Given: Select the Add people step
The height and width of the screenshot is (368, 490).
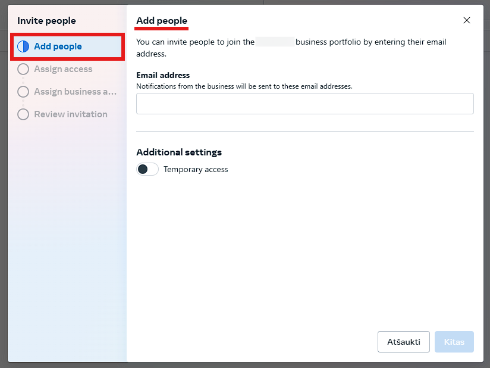Looking at the screenshot, I should (68, 46).
